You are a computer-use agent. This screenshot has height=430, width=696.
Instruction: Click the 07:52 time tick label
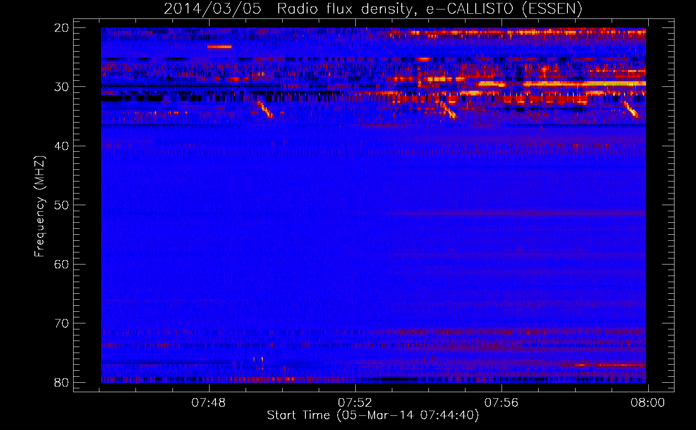click(x=355, y=403)
